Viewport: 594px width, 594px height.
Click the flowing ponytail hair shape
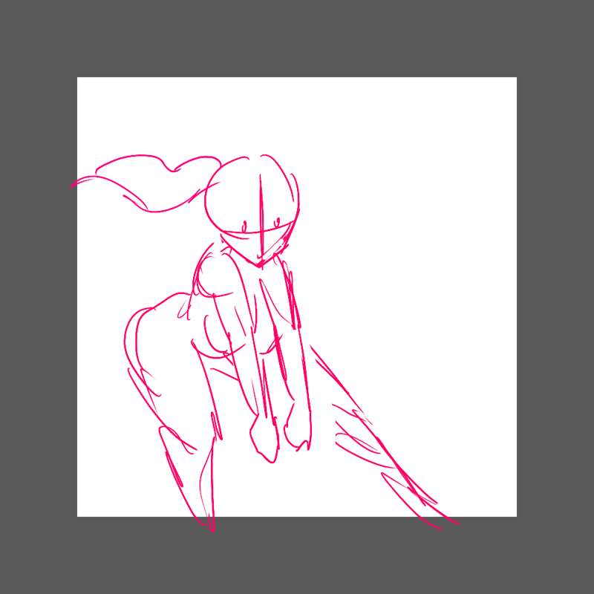[x=148, y=182]
